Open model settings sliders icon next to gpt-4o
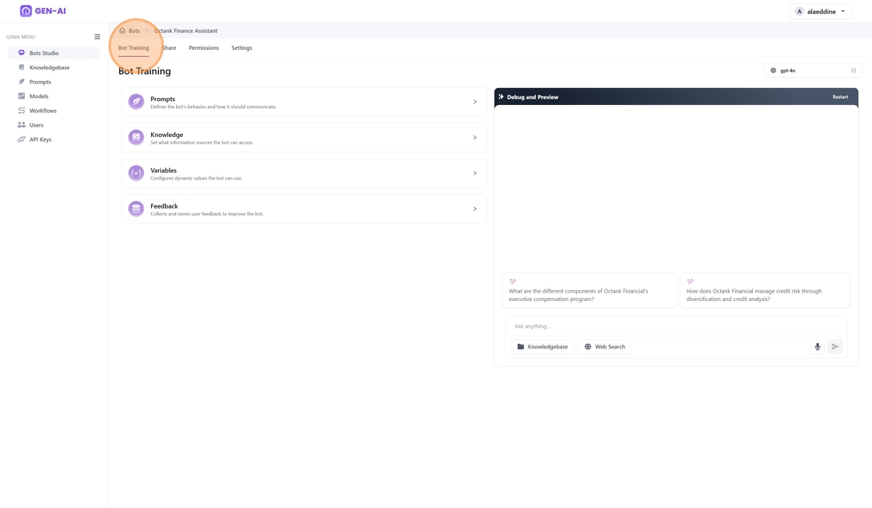 click(853, 71)
